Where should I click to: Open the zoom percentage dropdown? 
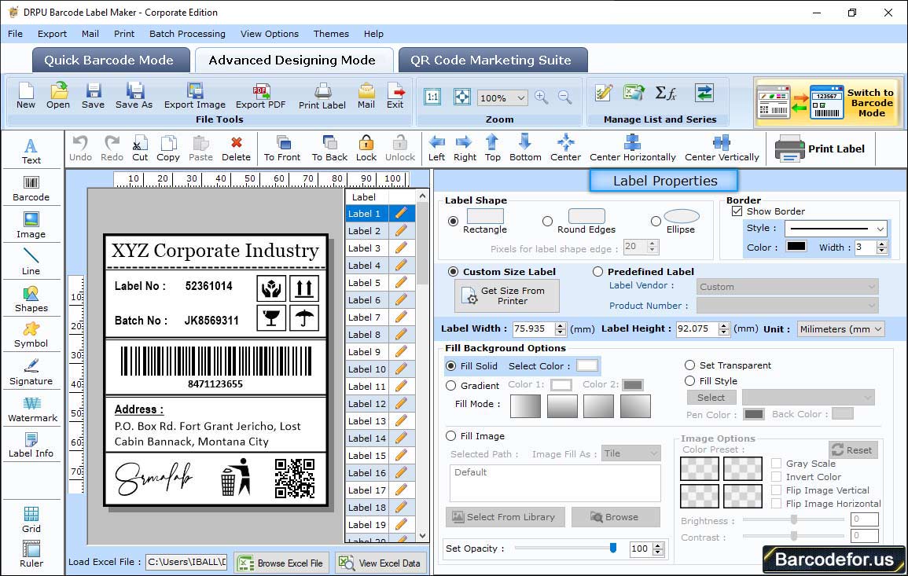click(520, 97)
